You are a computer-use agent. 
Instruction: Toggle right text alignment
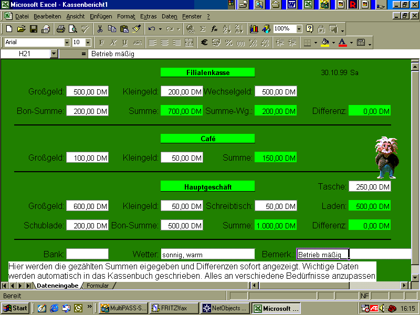coord(177,43)
